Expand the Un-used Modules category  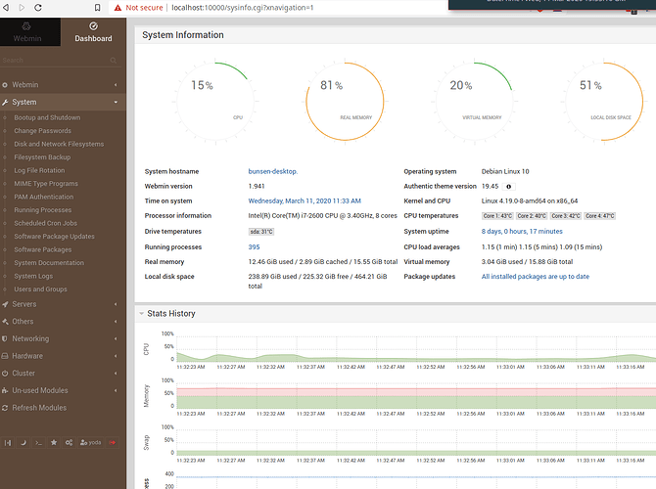[x=63, y=390]
